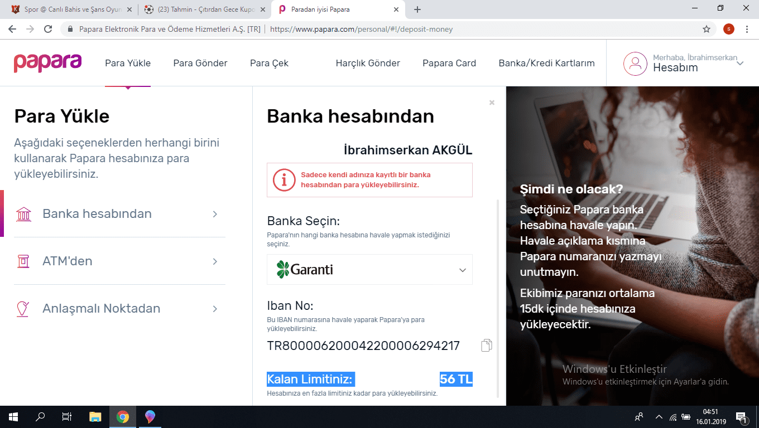Click the Papara logo

(x=47, y=63)
